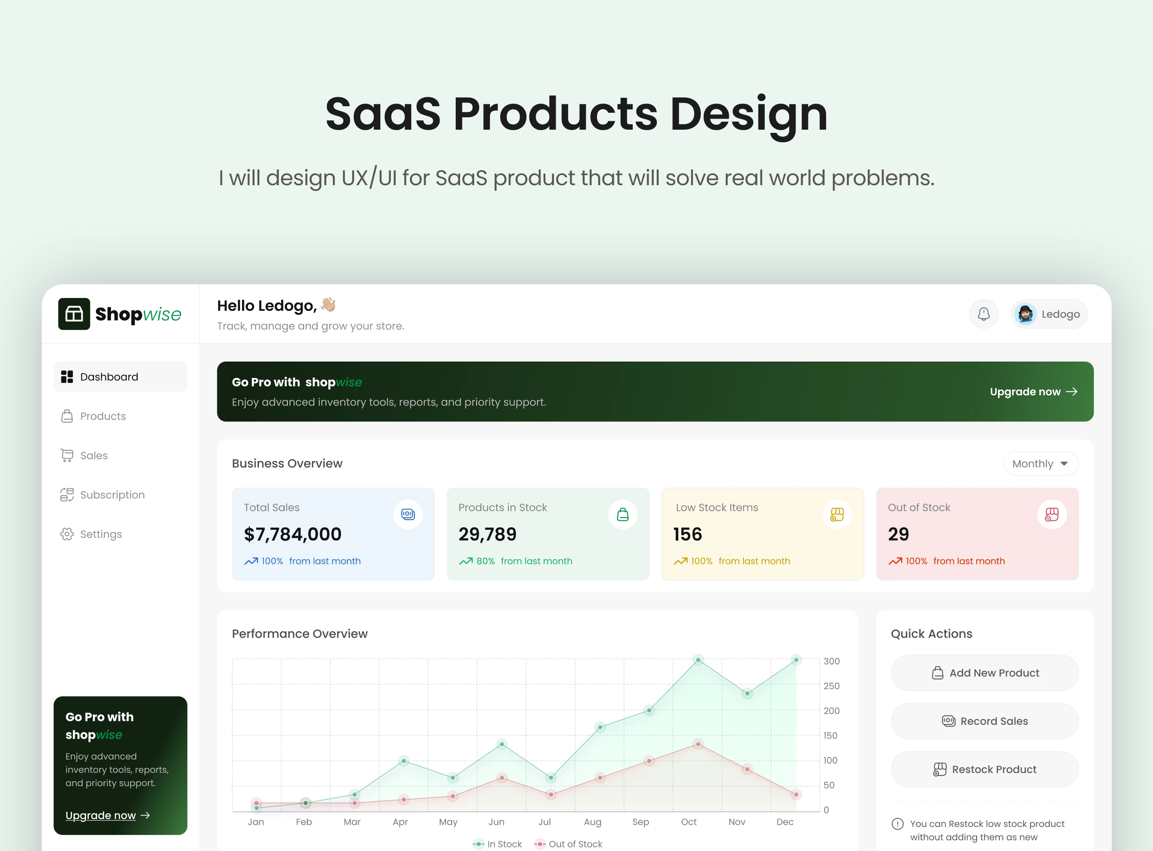Open the Products sidebar page

point(103,416)
